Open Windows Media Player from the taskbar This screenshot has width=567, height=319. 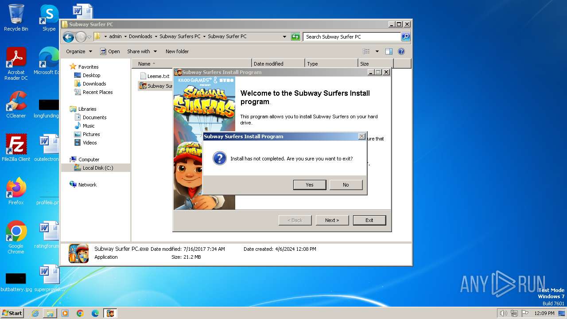point(65,313)
